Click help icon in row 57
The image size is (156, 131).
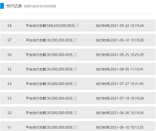[75, 40]
